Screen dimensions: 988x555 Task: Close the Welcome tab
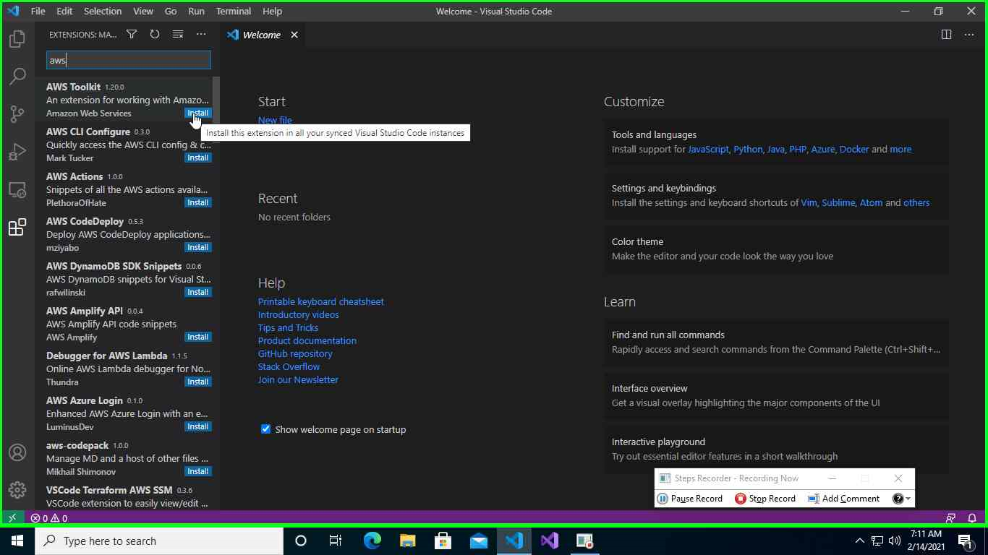pyautogui.click(x=294, y=35)
